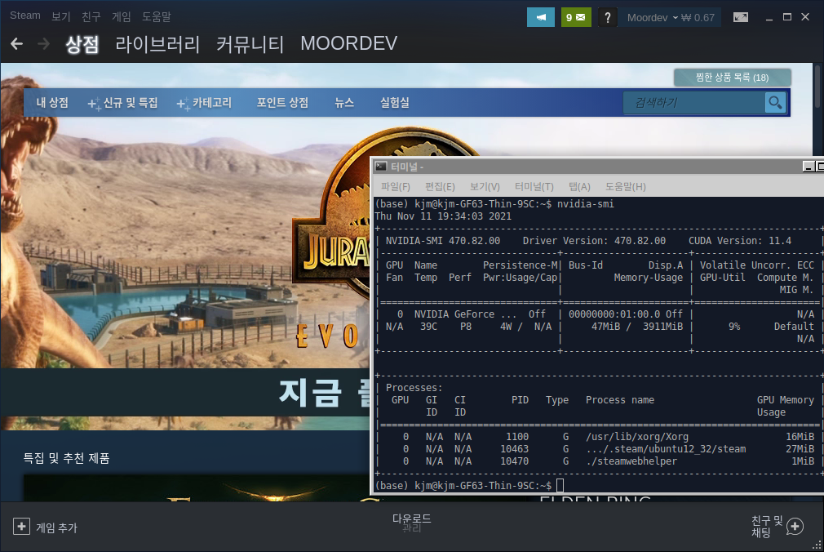Image resolution: width=824 pixels, height=552 pixels.
Task: Click the terminal icon in the 터미널 title bar
Action: 381,167
